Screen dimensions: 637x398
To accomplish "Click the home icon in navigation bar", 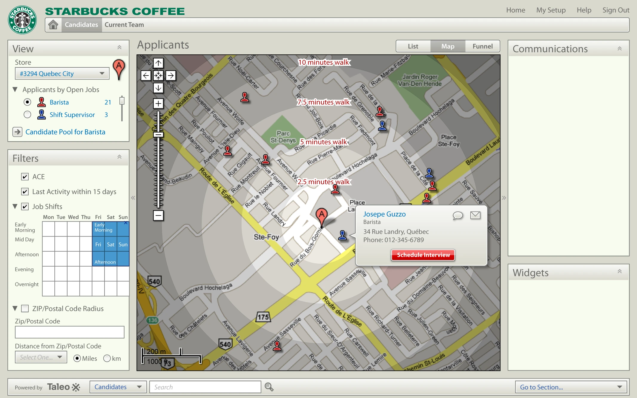I will [x=53, y=25].
